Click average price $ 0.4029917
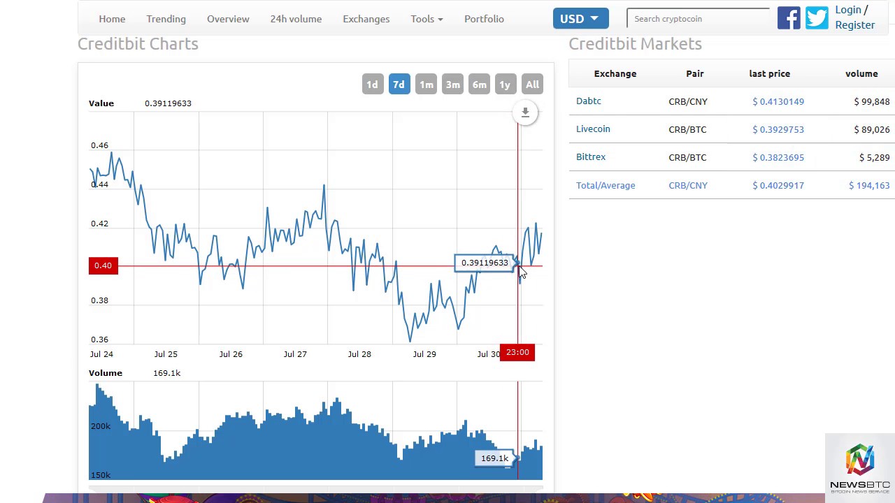The image size is (895, 503). tap(778, 185)
